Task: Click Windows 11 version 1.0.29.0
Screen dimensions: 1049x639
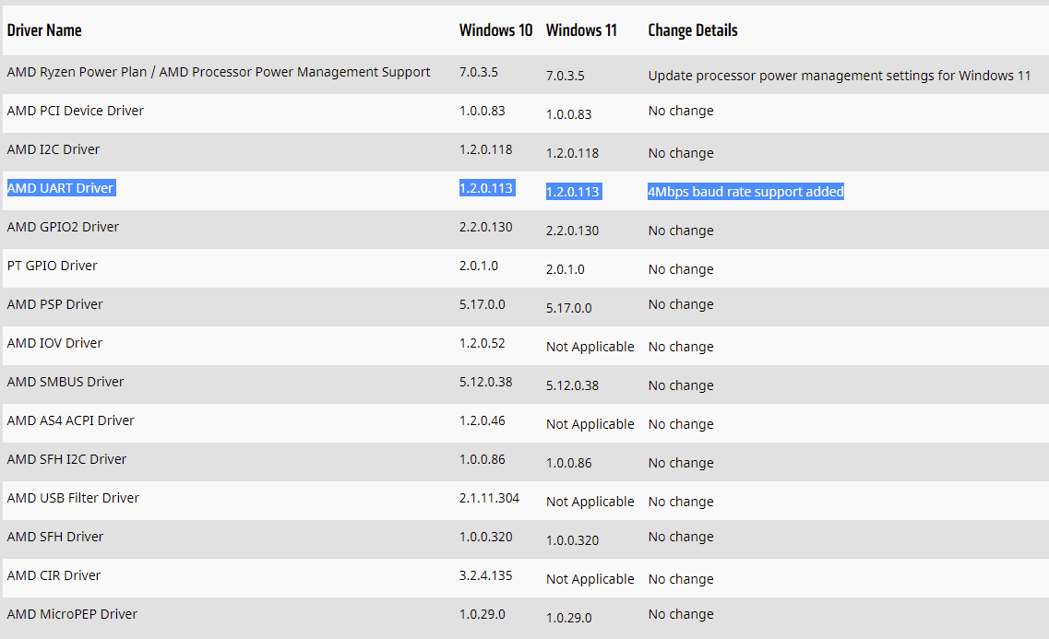Action: coord(568,619)
